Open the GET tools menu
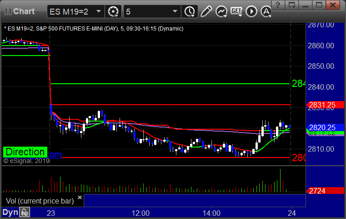The height and width of the screenshot is (219, 346). [x=236, y=11]
